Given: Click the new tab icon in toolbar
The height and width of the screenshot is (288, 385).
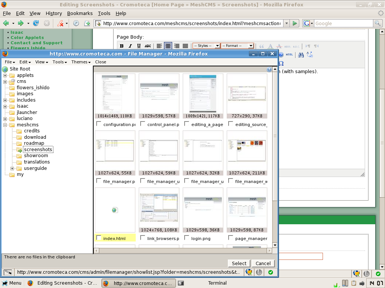Looking at the screenshot, I should pos(87,23).
